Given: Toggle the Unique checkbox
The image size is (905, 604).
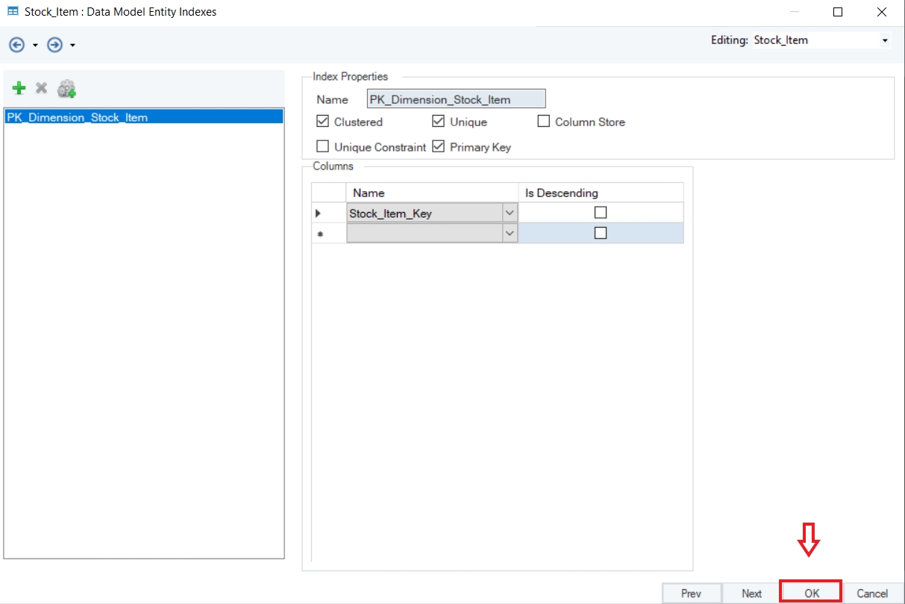Looking at the screenshot, I should (x=438, y=122).
